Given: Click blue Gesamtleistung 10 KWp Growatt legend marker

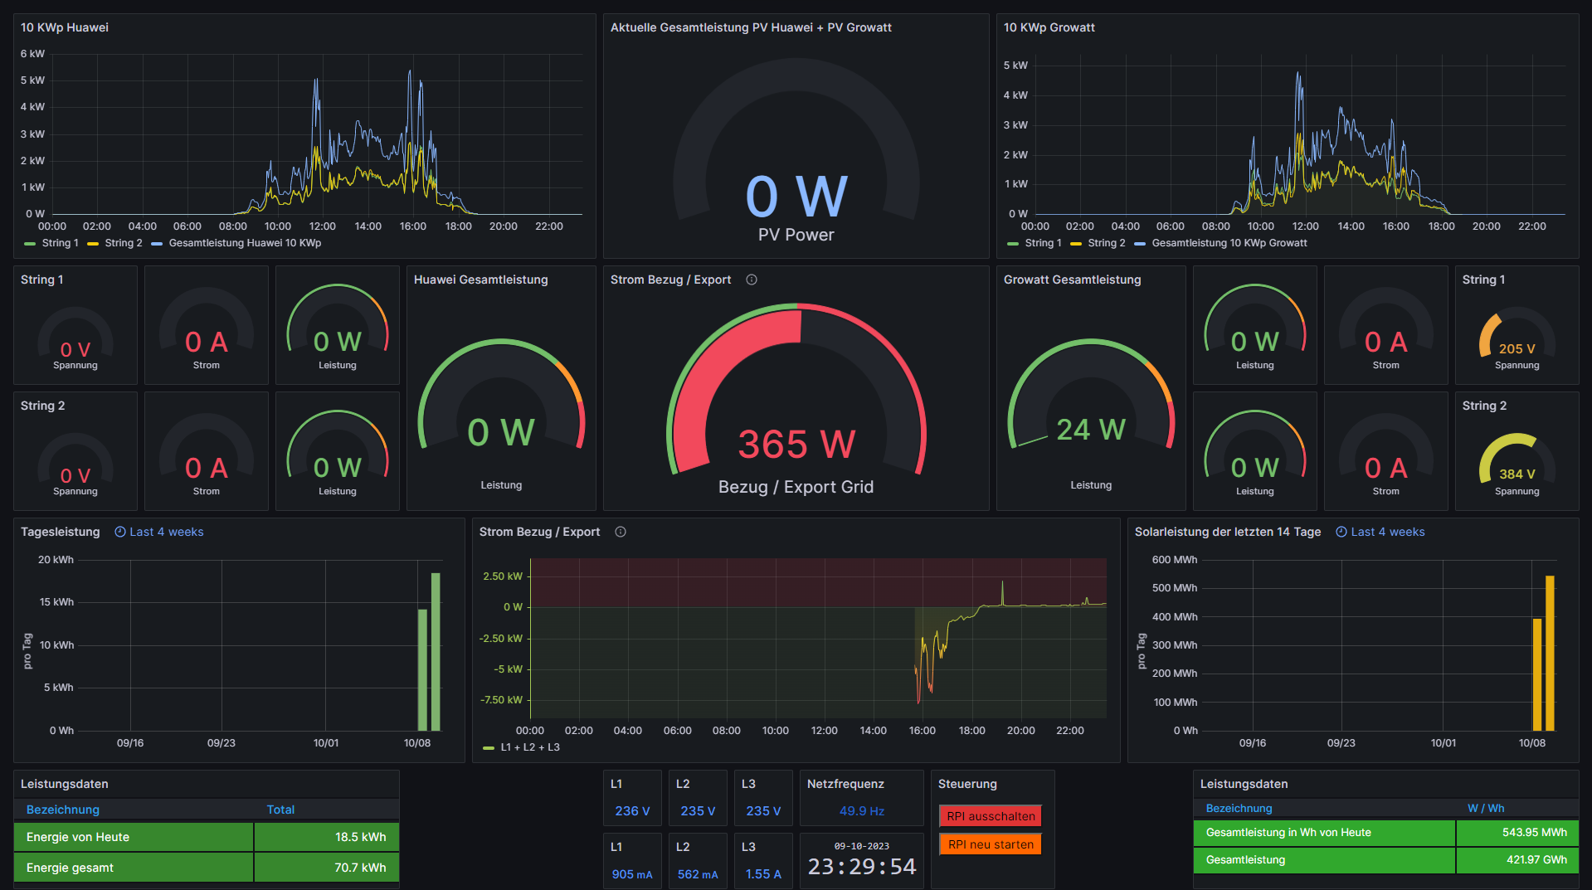Looking at the screenshot, I should pyautogui.click(x=1140, y=243).
